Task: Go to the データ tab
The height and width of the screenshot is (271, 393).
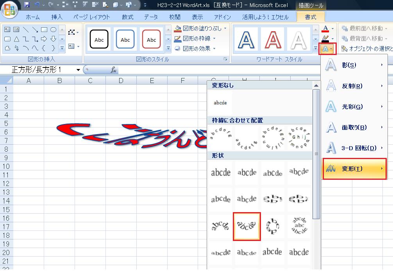Action: coord(151,17)
